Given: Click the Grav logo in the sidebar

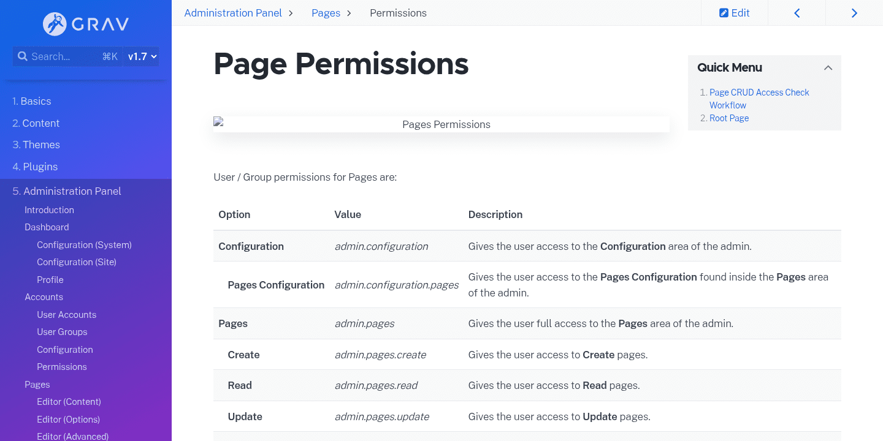Looking at the screenshot, I should coord(85,24).
